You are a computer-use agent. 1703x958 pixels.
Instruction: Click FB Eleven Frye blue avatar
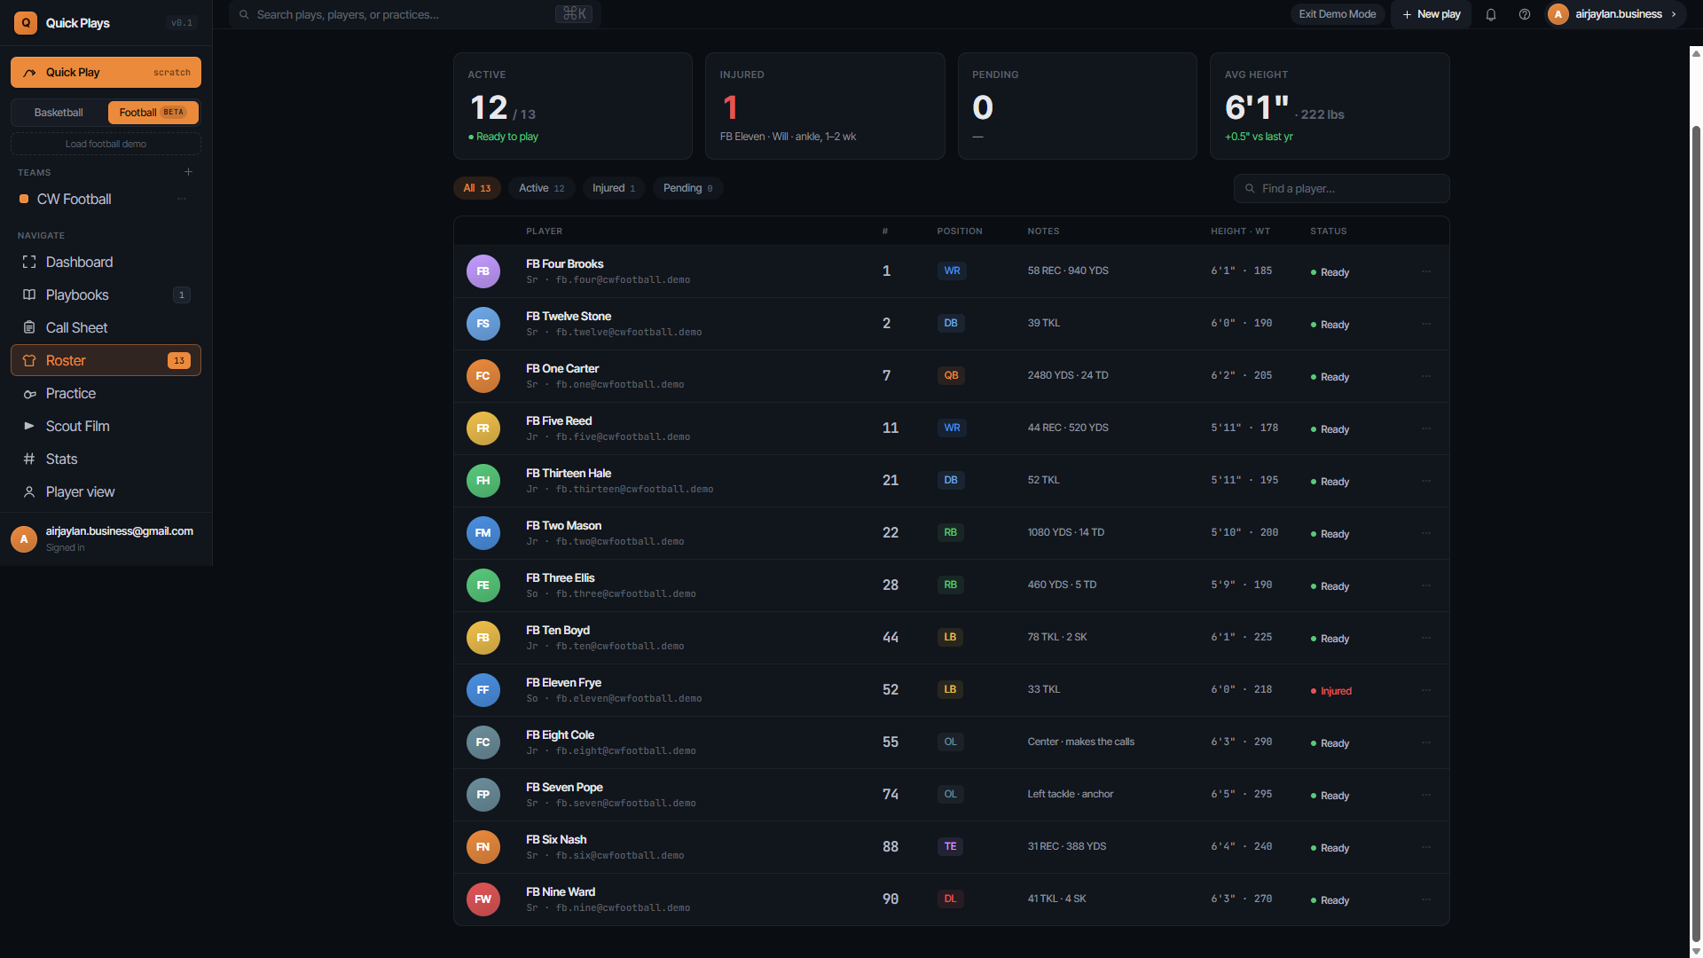pos(483,690)
